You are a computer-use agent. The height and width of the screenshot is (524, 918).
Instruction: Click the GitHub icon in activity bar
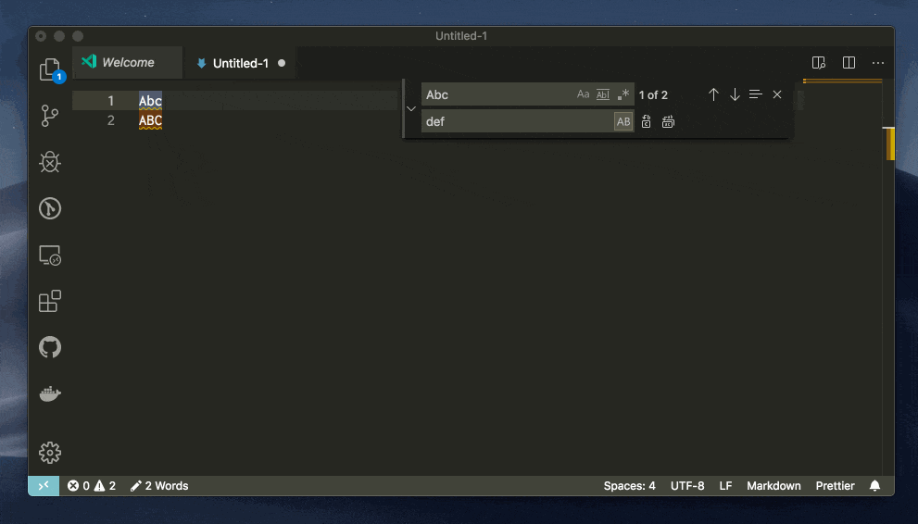[50, 347]
